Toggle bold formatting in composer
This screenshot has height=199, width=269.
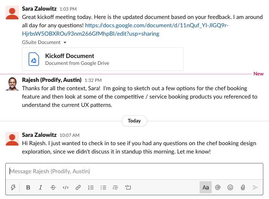[28, 187]
